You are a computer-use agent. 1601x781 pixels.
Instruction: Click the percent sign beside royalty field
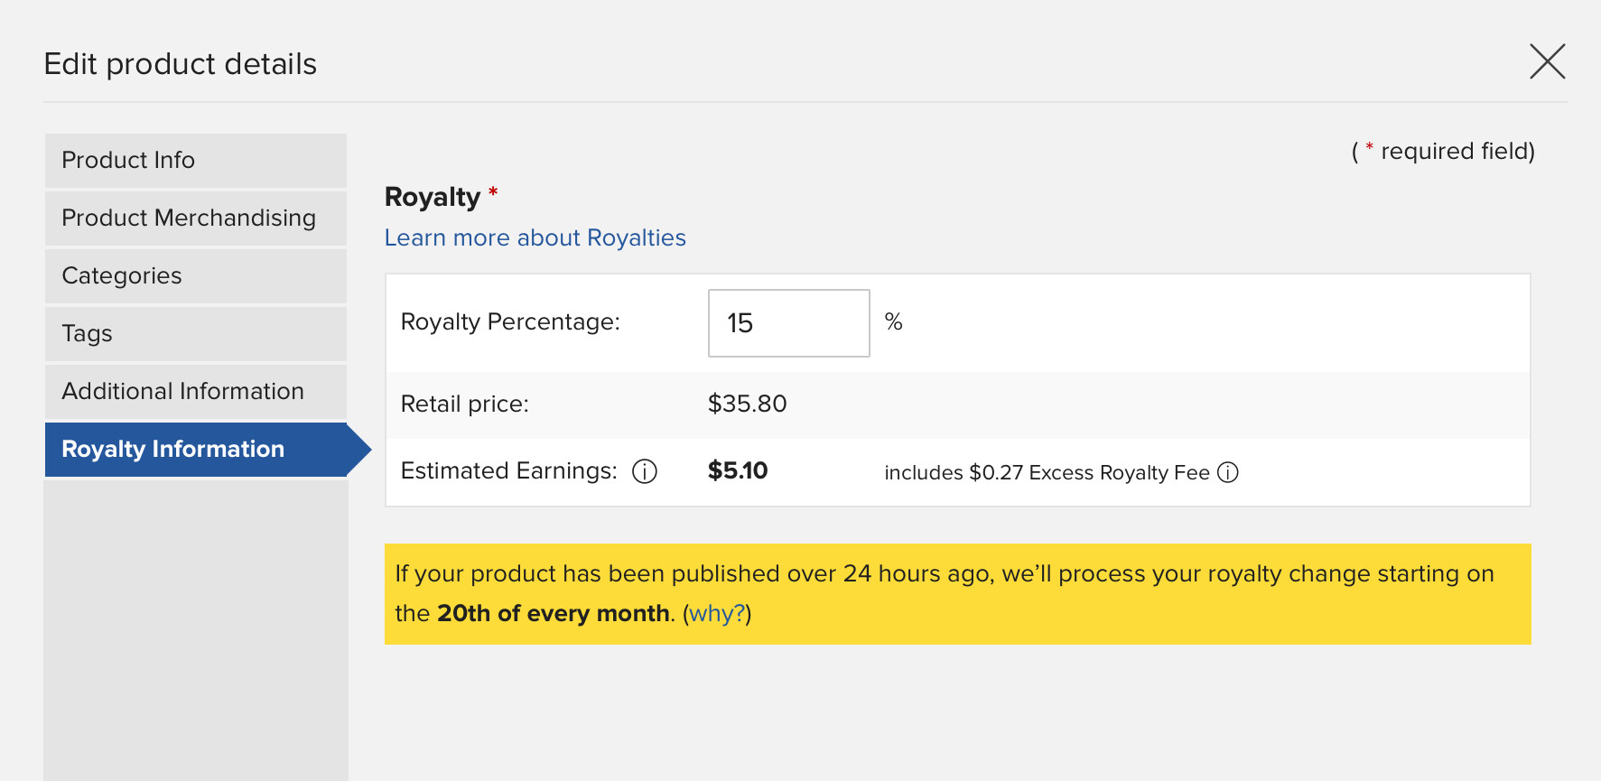[x=893, y=321]
